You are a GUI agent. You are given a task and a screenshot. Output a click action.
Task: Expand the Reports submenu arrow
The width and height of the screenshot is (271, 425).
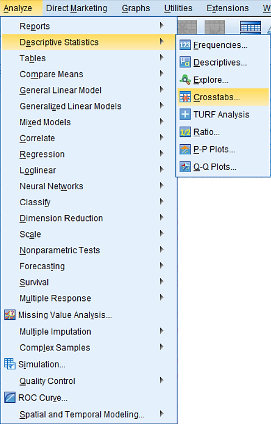click(x=162, y=26)
